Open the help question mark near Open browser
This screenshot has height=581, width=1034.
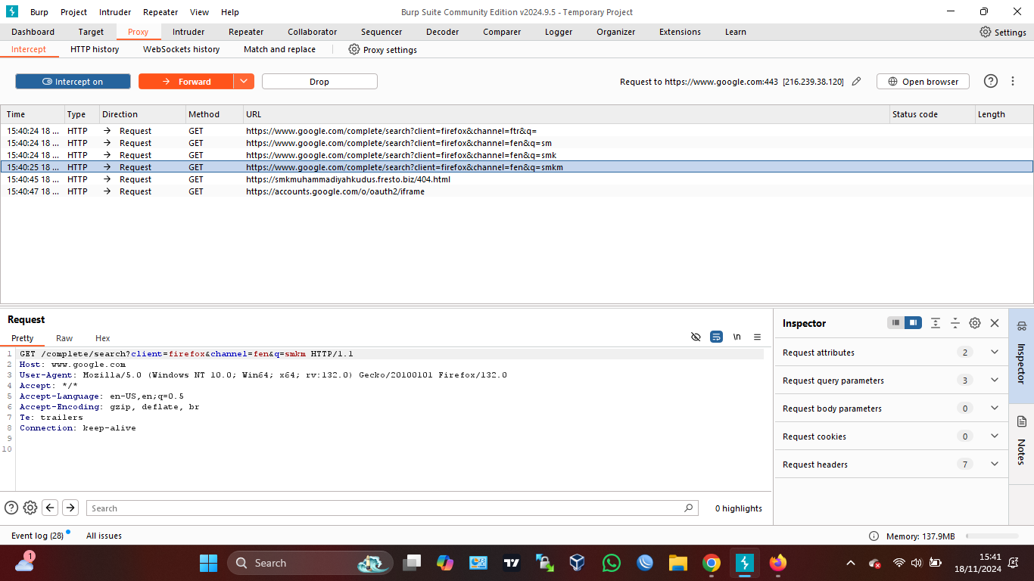990,81
